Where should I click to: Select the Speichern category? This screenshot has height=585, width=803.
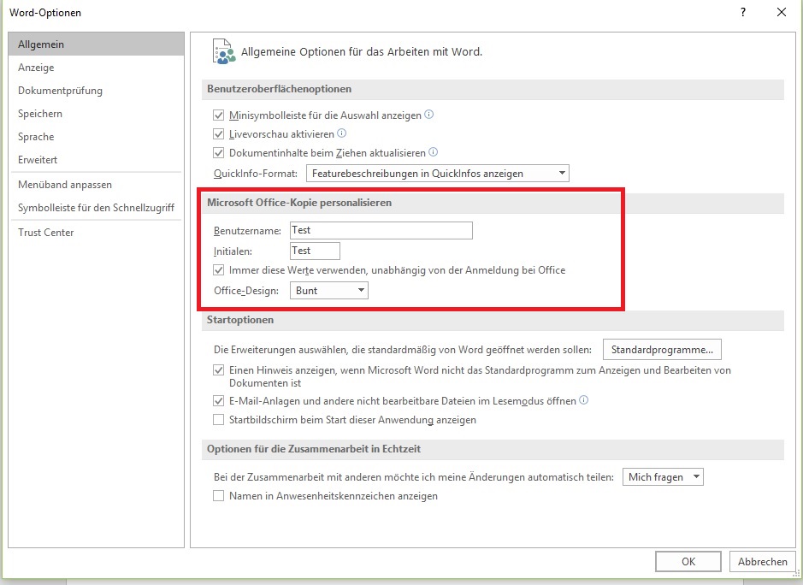(x=97, y=113)
